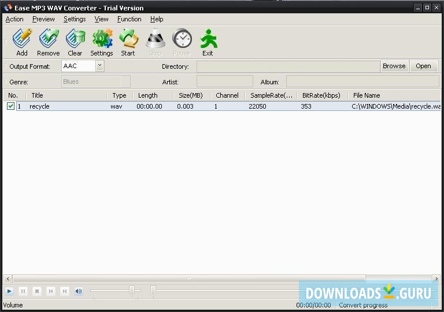Click the 'wav' type cell
Image resolution: width=444 pixels, height=312 pixels.
[116, 106]
